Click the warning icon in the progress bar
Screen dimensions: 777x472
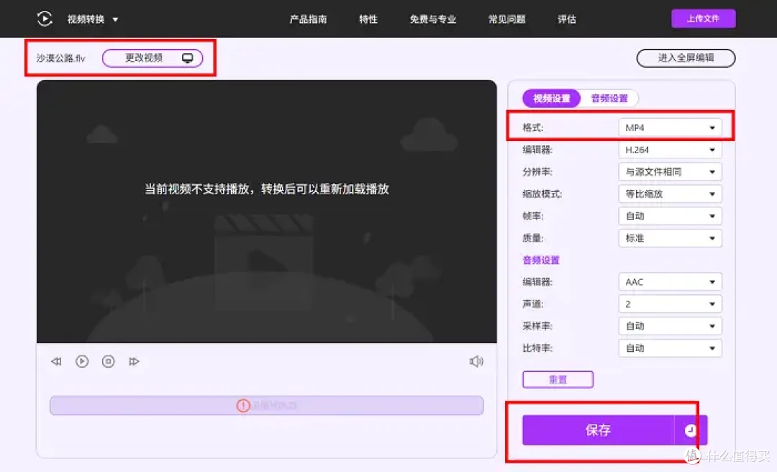(x=243, y=406)
